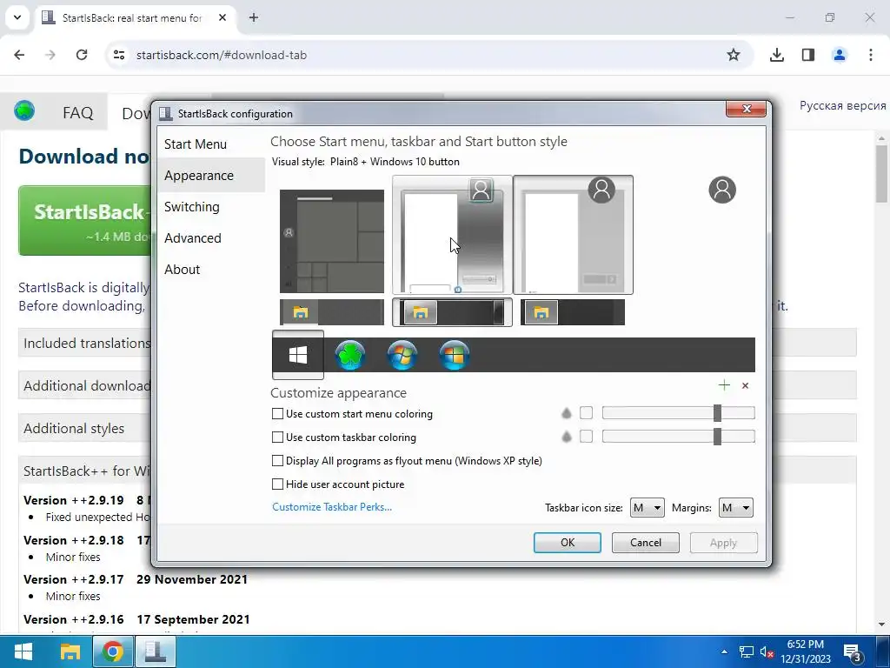Select the Plain8 light start menu style

click(x=574, y=235)
